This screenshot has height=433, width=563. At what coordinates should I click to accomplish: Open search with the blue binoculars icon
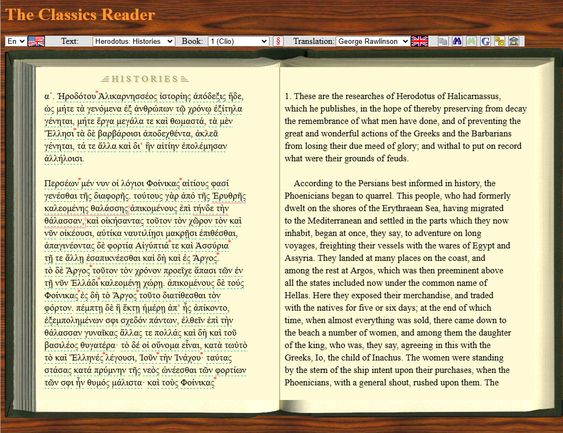(x=457, y=41)
